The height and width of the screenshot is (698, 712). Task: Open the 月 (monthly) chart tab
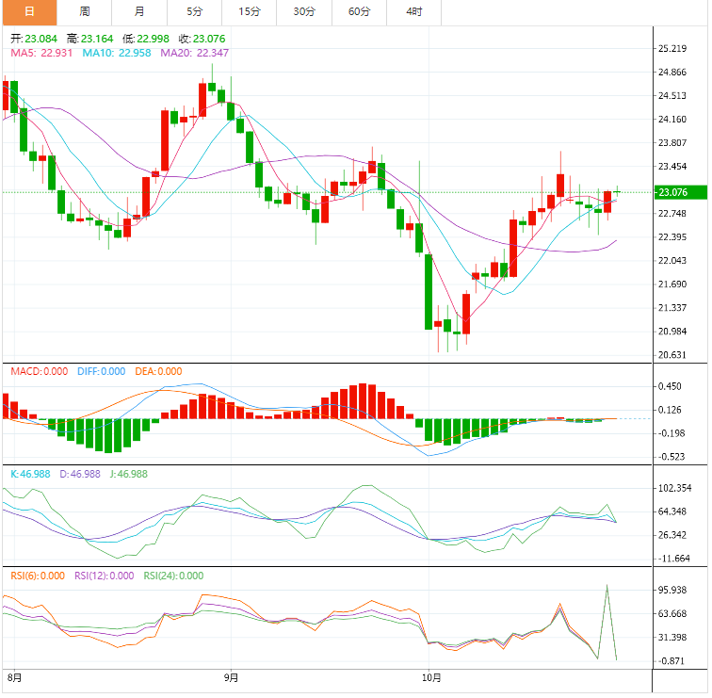click(139, 11)
